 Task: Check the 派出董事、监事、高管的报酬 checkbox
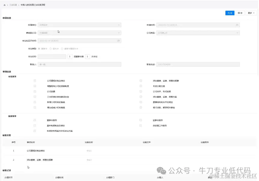tap(141, 81)
